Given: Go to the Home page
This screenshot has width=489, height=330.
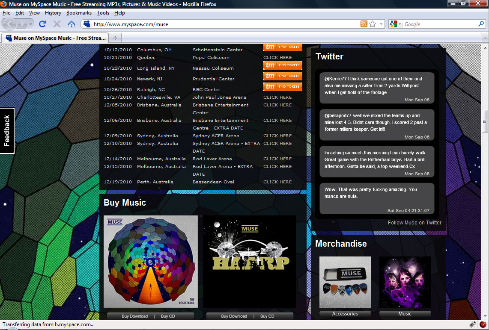Looking at the screenshot, I should click(x=72, y=24).
